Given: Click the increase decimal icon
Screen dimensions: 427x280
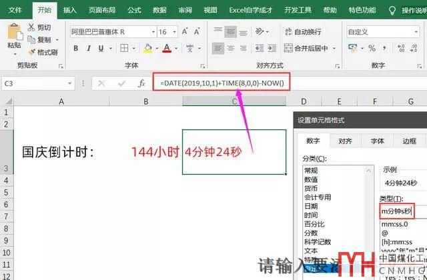Looking at the screenshot, I should point(401,49).
